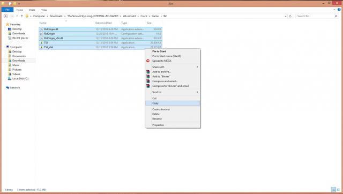The width and height of the screenshot is (343, 194).
Task: Click Game in the address breadcrumb
Action: (x=155, y=16)
